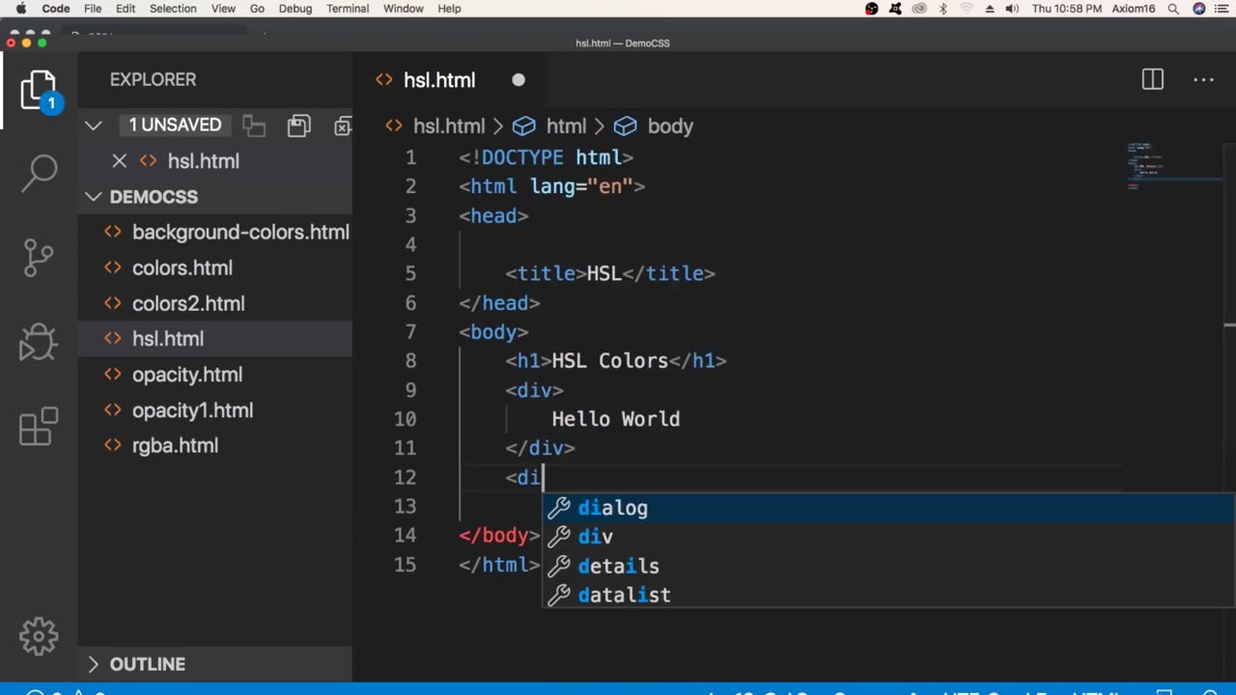The image size is (1236, 695).
Task: Click the clock showing Thu 10:58 PM
Action: 1067,9
